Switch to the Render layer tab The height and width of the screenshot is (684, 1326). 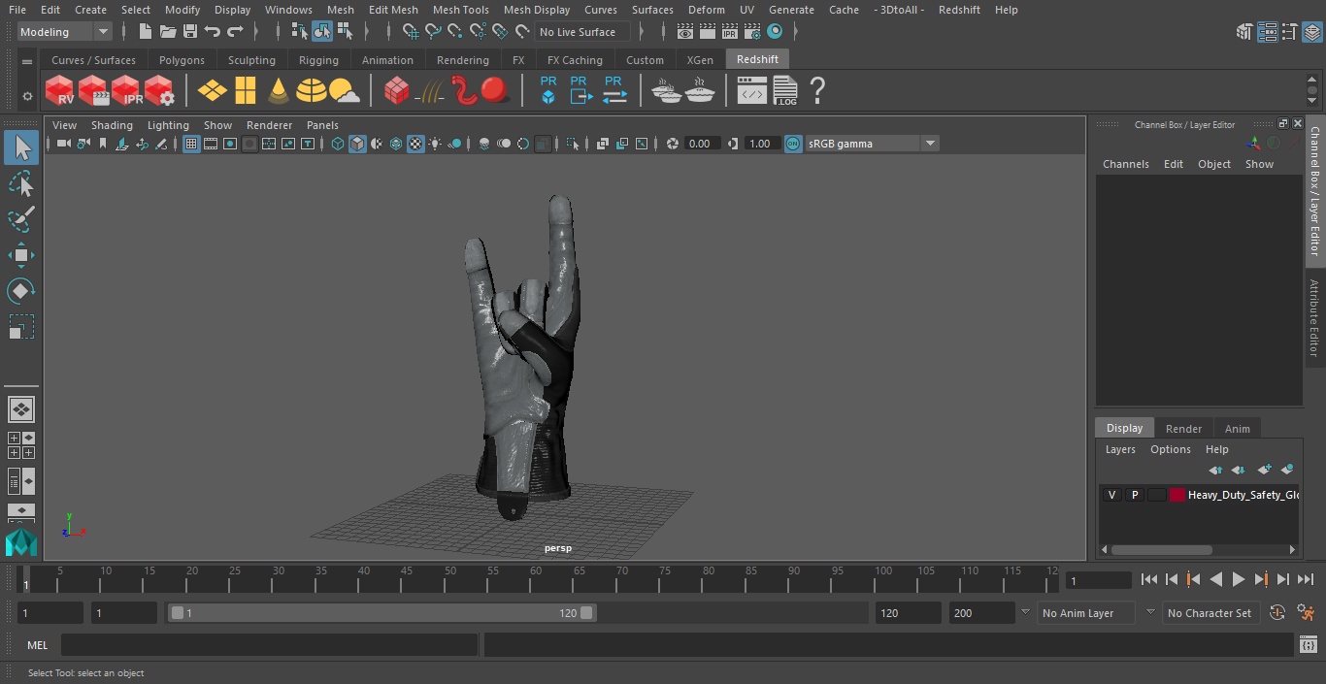1183,428
